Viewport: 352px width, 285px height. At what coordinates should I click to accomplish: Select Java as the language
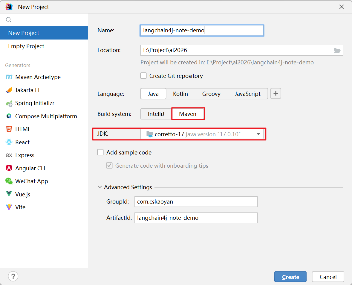coord(153,94)
